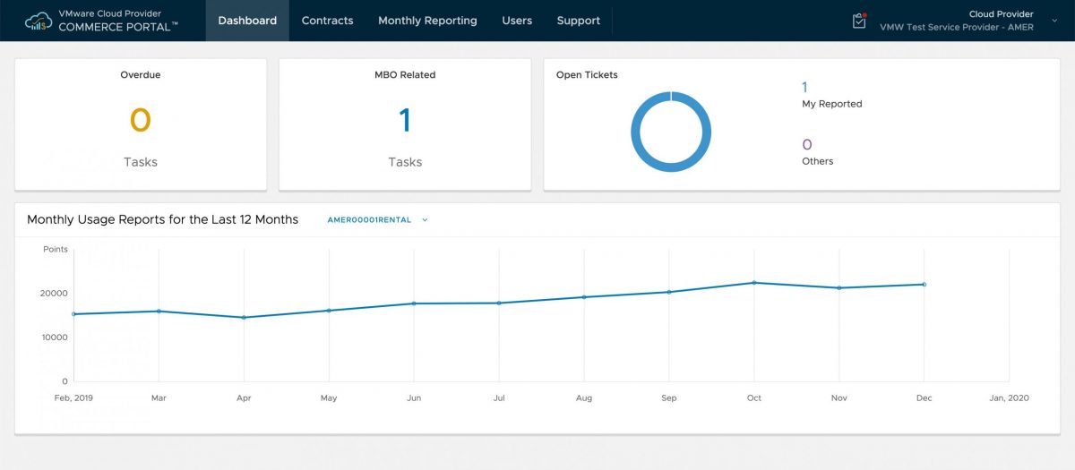This screenshot has width=1075, height=470.
Task: Select the MBO Related tasks count
Action: pos(405,120)
